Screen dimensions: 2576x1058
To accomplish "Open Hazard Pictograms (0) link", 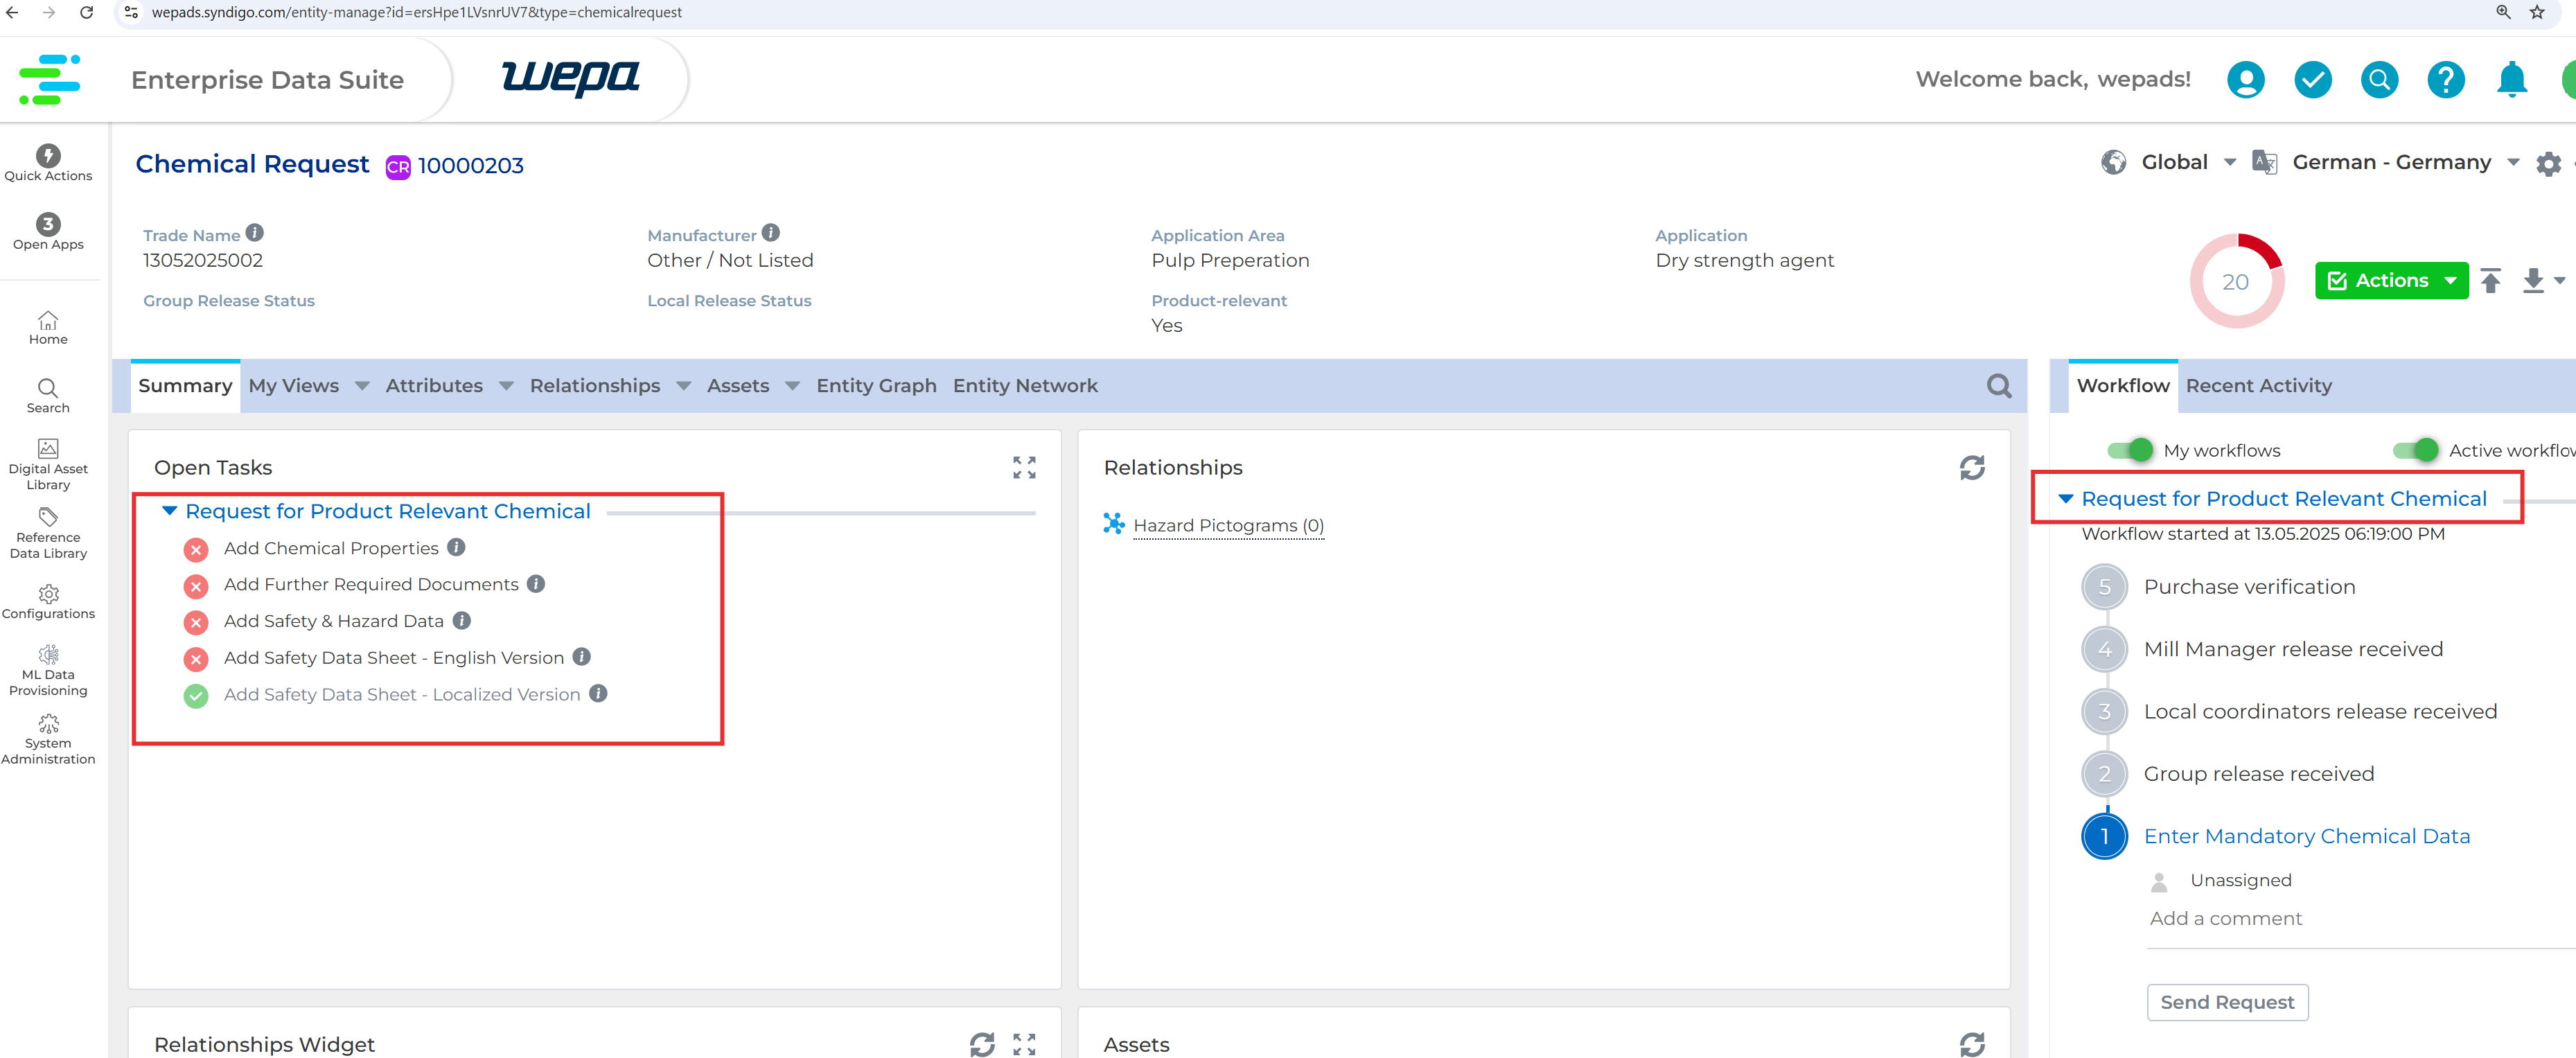I will coord(1228,525).
